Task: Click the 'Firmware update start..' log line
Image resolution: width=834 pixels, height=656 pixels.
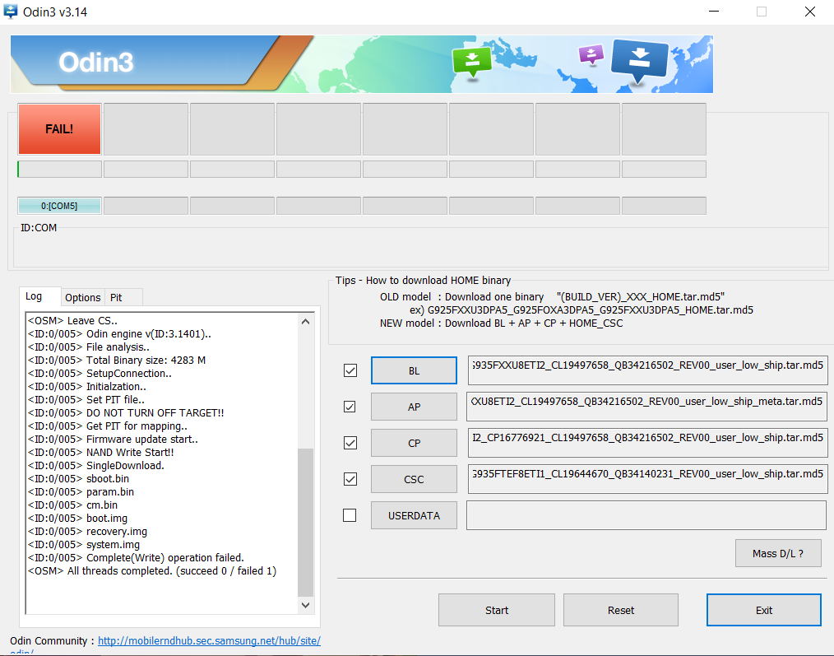Action: pos(113,440)
